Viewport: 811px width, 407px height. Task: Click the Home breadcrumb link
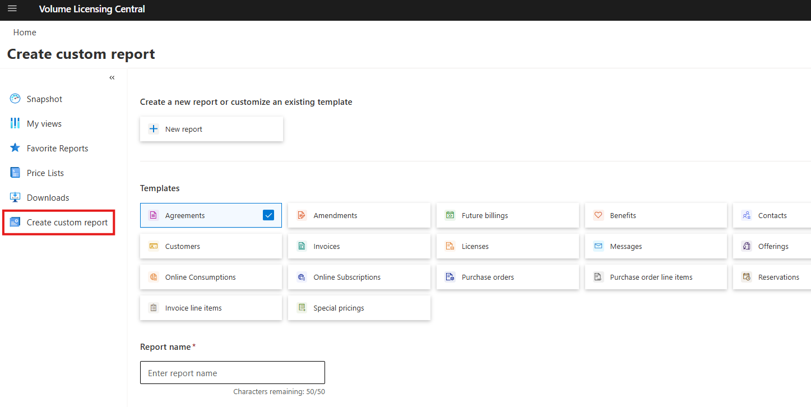24,32
